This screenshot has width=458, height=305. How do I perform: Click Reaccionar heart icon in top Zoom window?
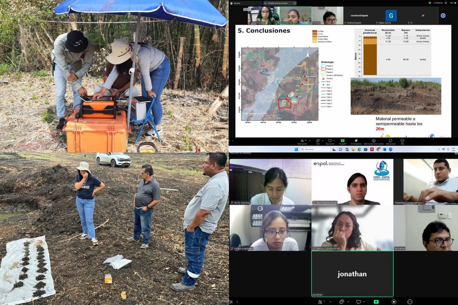[x=330, y=141]
